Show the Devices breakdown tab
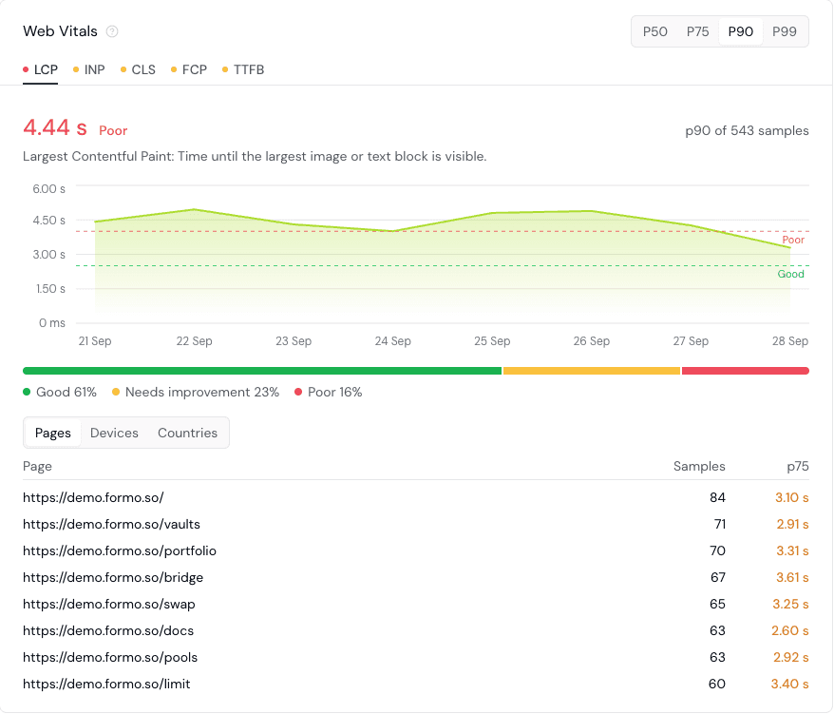834x714 pixels. click(114, 433)
